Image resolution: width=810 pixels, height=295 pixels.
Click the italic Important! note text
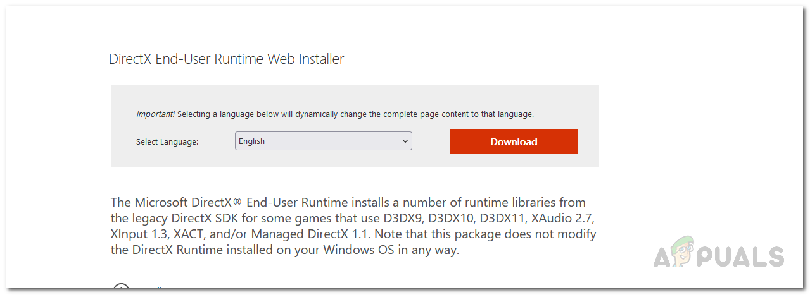(x=155, y=114)
